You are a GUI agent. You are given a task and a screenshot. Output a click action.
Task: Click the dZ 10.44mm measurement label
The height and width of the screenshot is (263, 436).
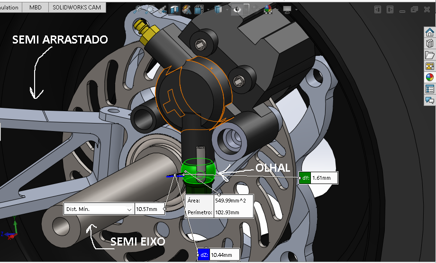point(221,255)
